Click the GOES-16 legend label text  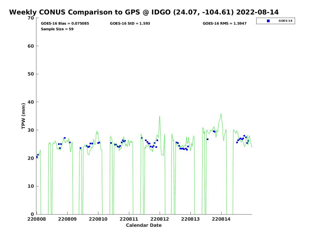click(x=285, y=21)
